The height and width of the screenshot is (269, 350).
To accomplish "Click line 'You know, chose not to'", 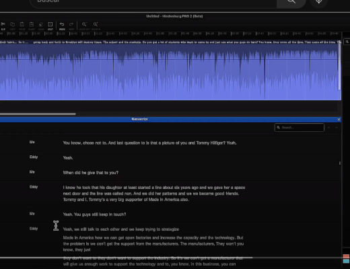I will tap(149, 143).
